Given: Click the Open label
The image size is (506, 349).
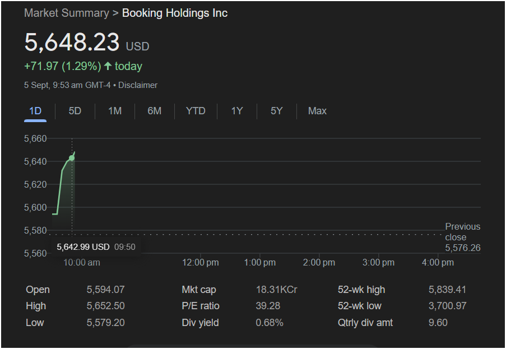Looking at the screenshot, I should coord(38,290).
